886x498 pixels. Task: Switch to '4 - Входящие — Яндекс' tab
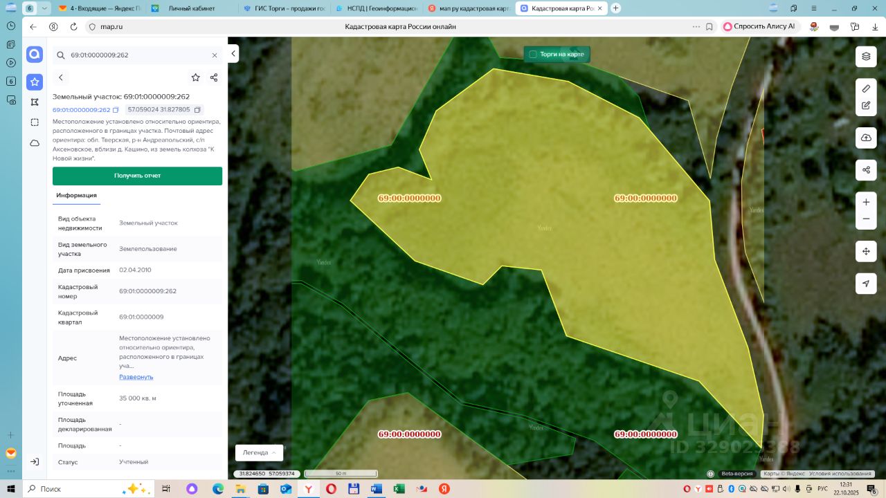(99, 8)
